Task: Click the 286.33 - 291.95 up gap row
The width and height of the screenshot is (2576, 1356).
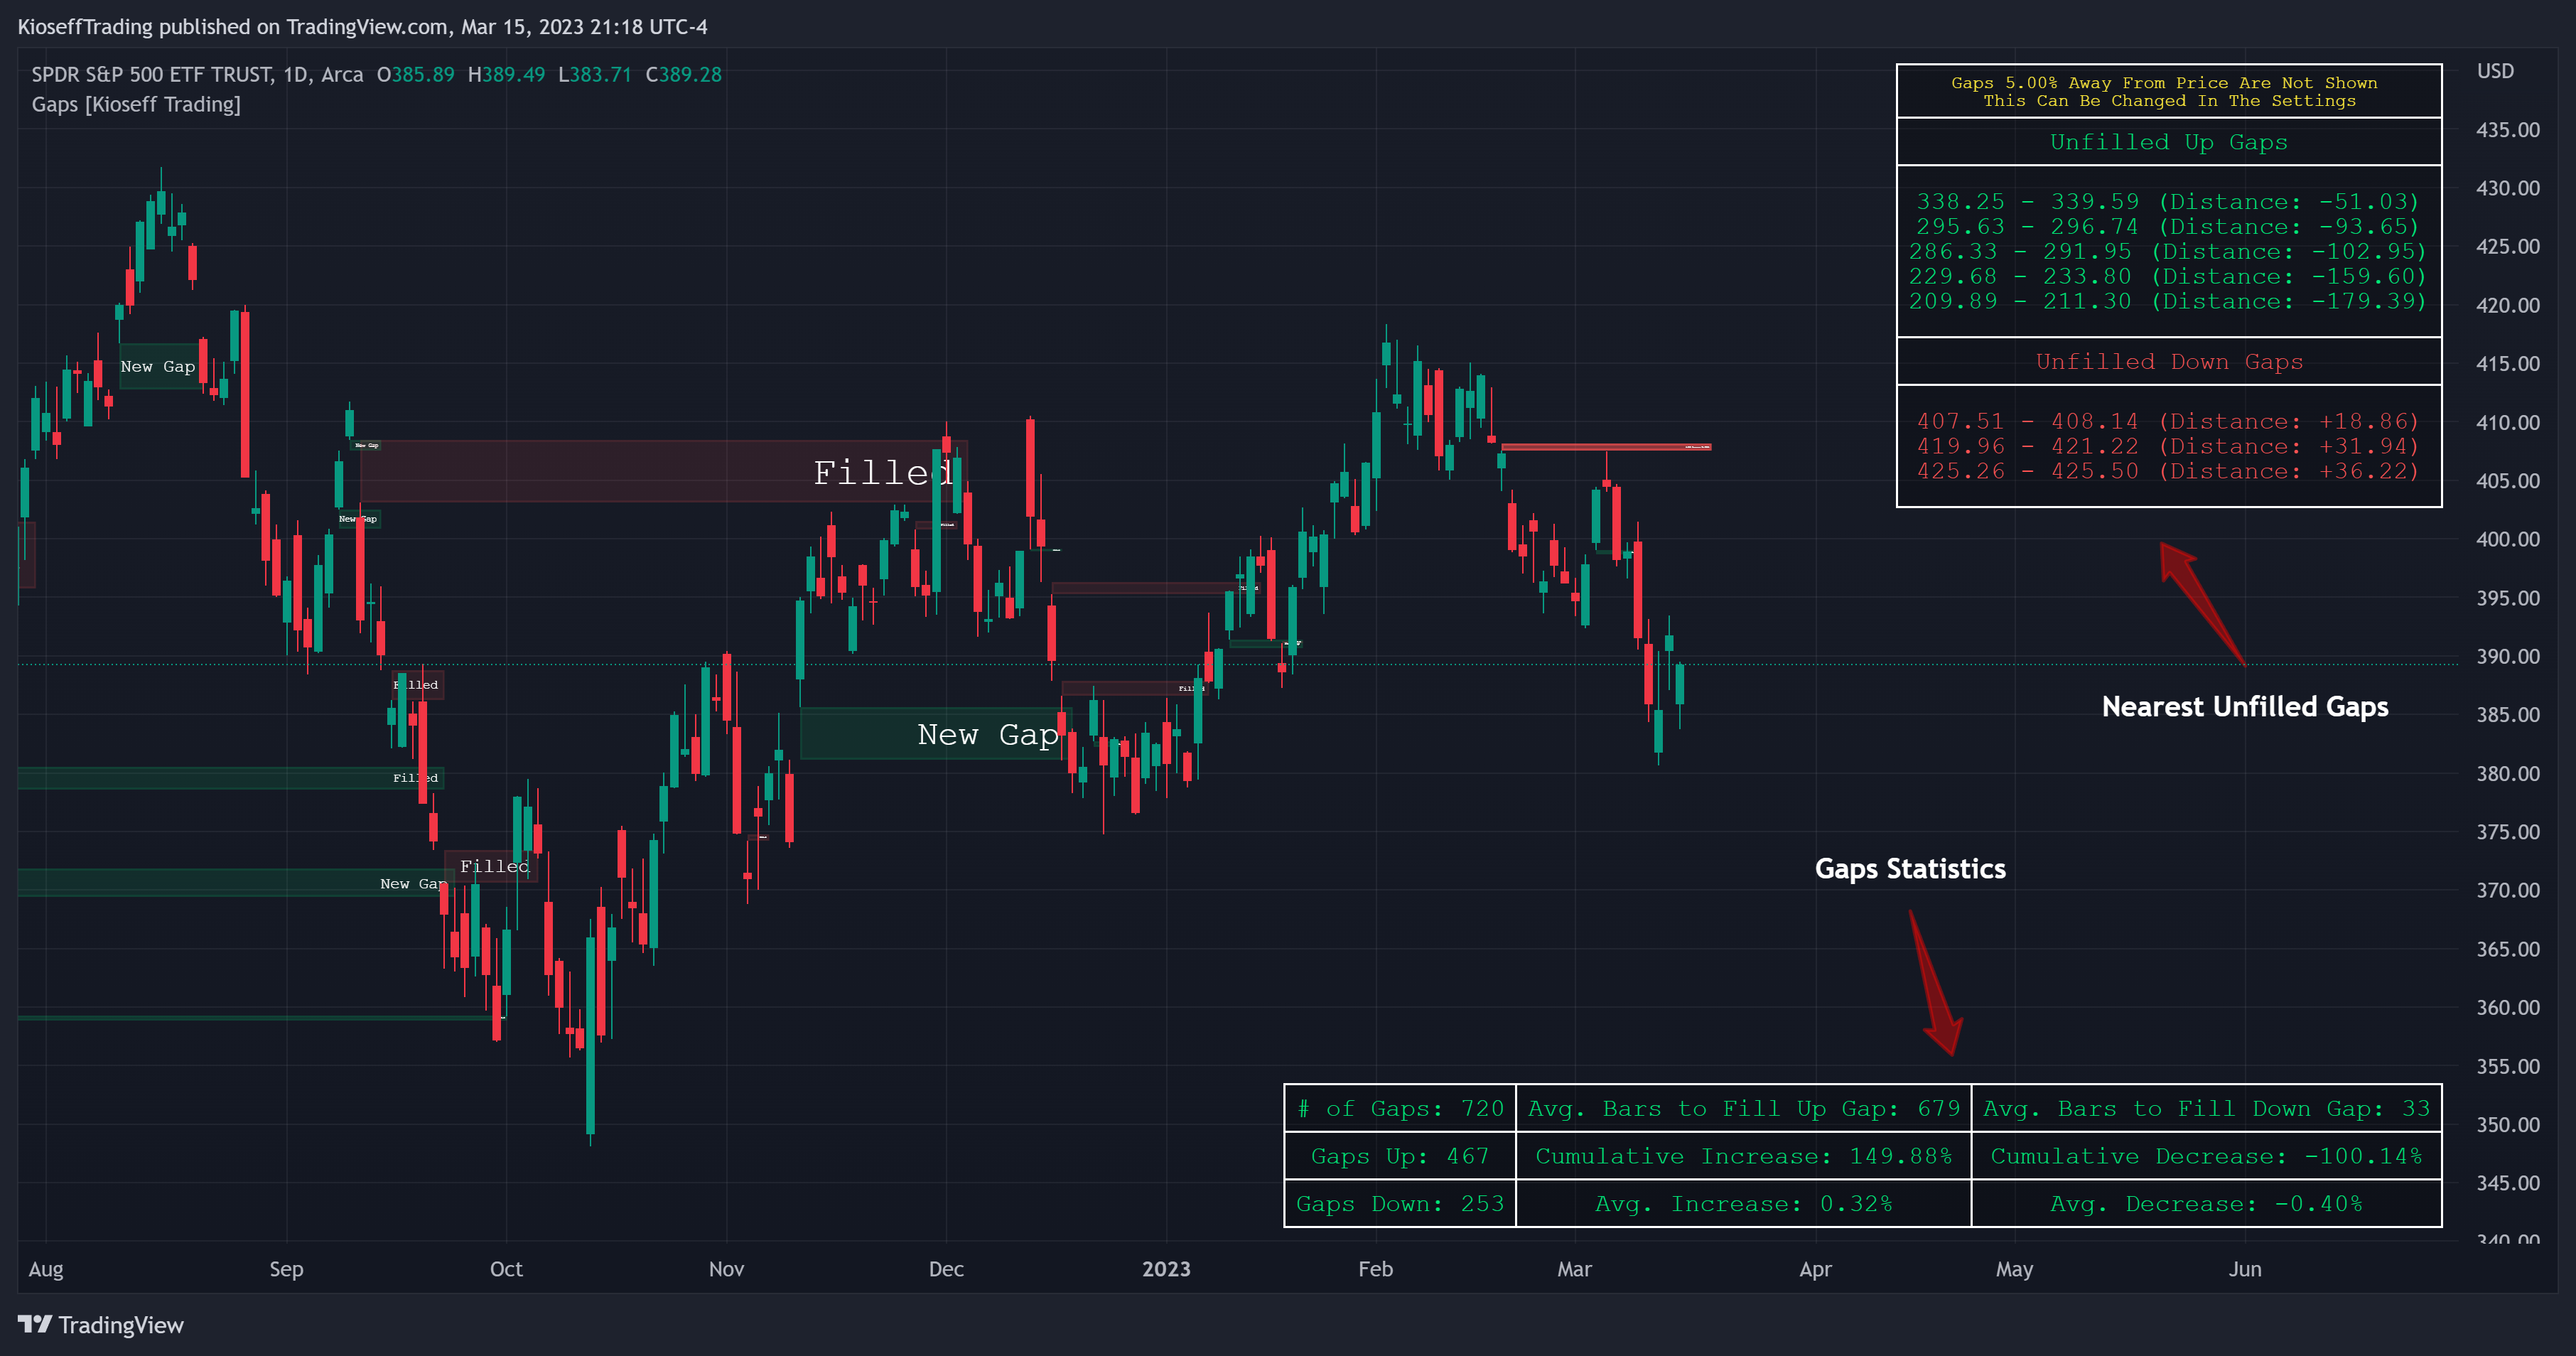Action: tap(2167, 252)
